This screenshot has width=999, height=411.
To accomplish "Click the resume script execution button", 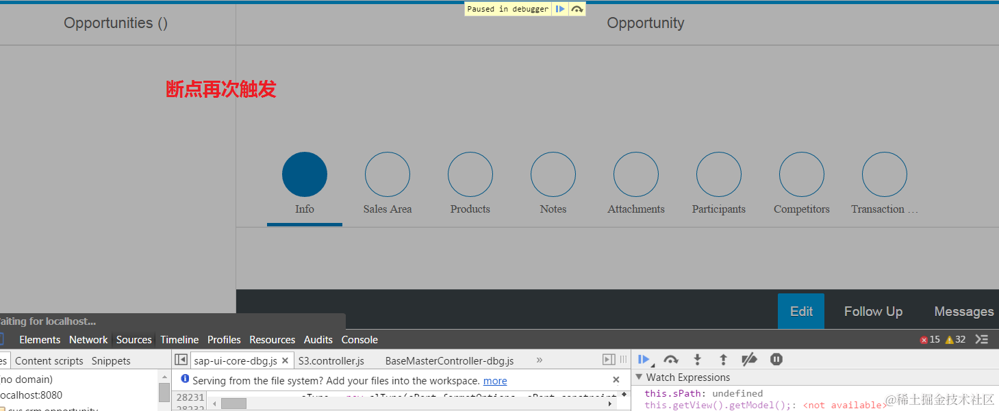I will pos(644,360).
